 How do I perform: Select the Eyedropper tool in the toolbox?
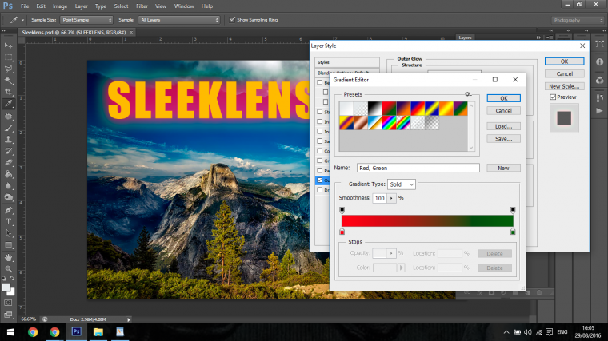coord(8,104)
